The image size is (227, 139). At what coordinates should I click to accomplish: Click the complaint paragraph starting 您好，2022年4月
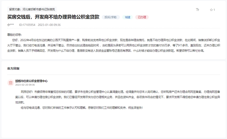114,45
